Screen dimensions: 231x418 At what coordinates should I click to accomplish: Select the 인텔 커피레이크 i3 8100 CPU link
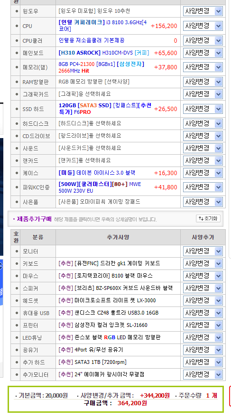[103, 26]
